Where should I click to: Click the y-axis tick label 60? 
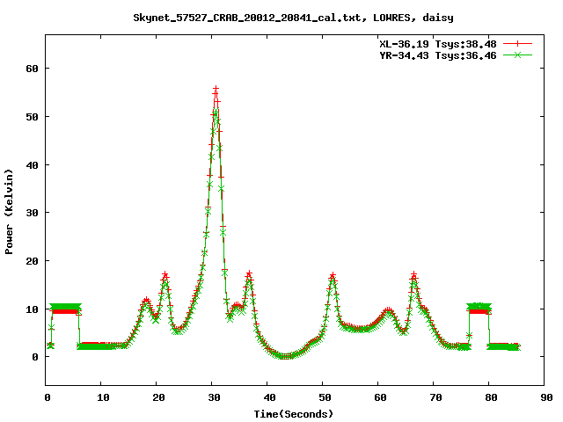tap(32, 69)
